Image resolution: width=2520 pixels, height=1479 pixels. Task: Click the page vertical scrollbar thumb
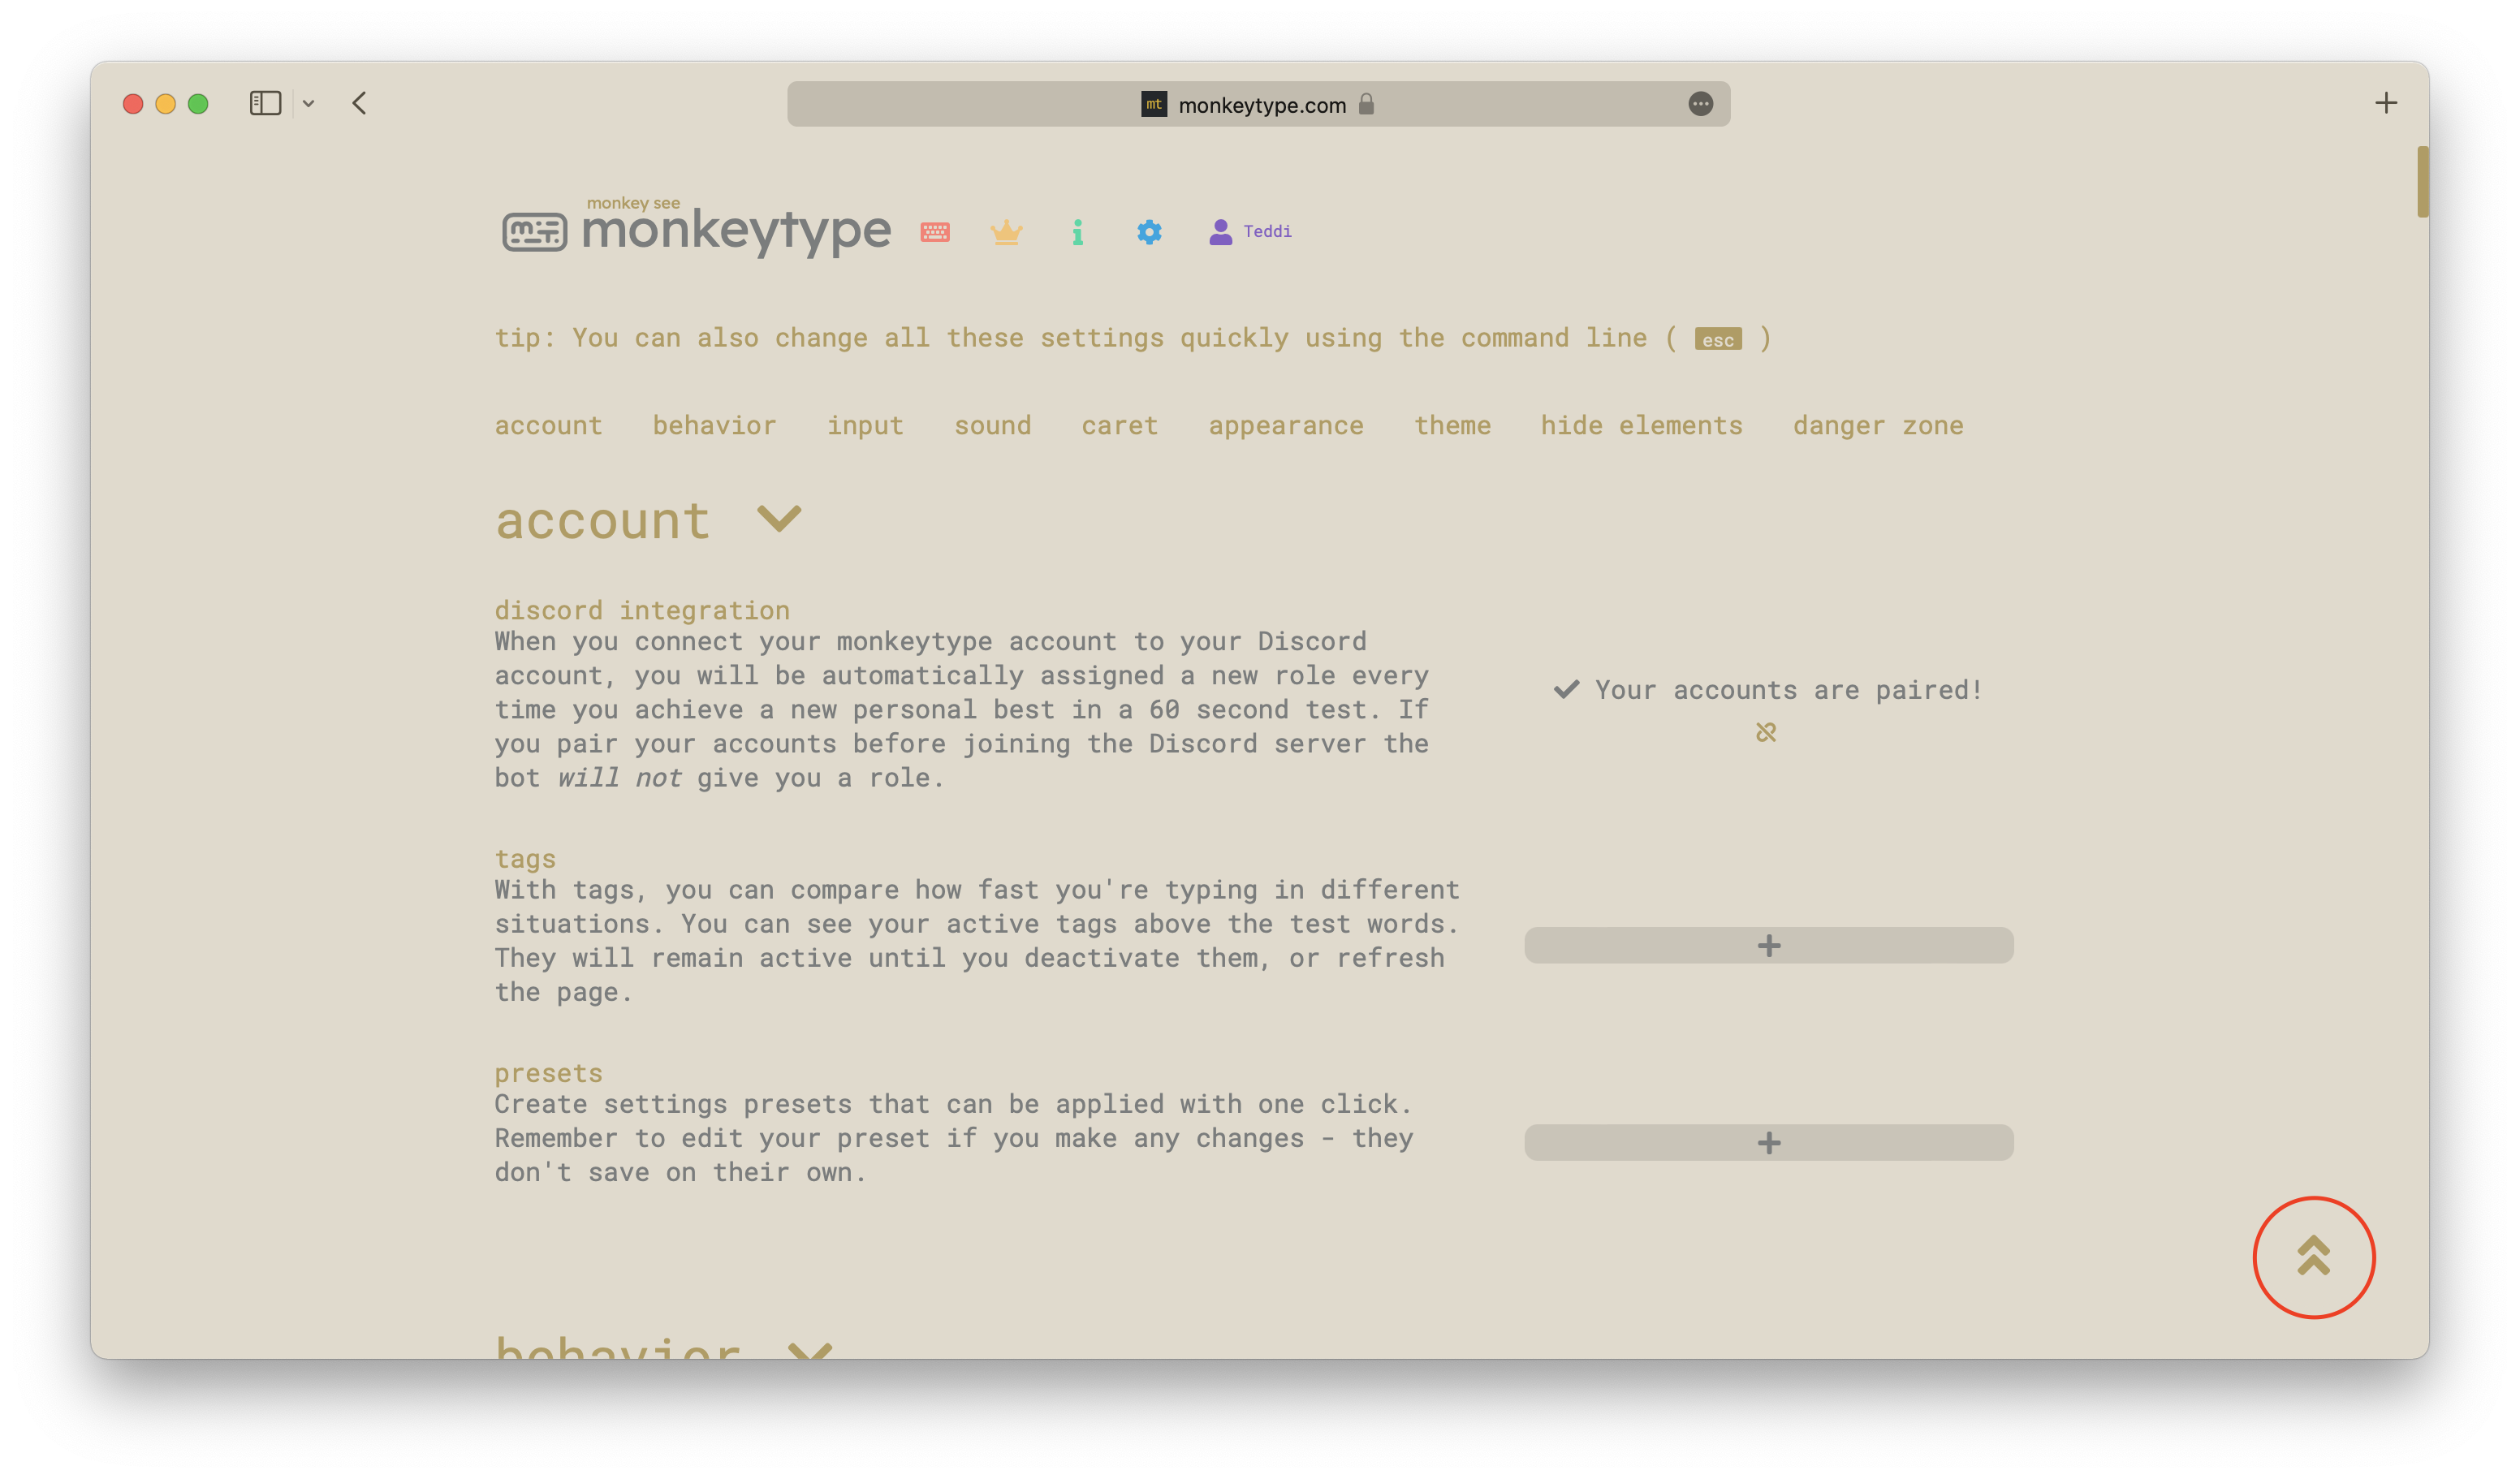2422,181
